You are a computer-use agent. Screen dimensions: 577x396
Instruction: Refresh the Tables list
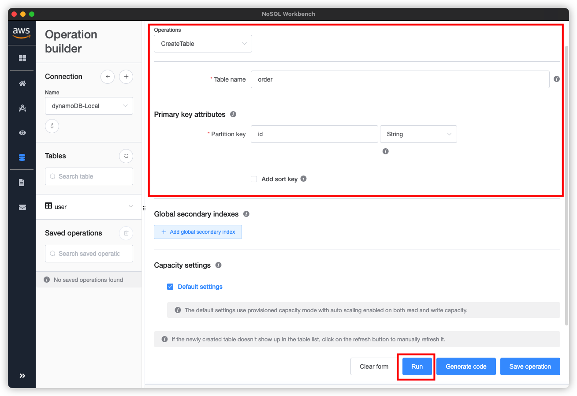(x=126, y=156)
